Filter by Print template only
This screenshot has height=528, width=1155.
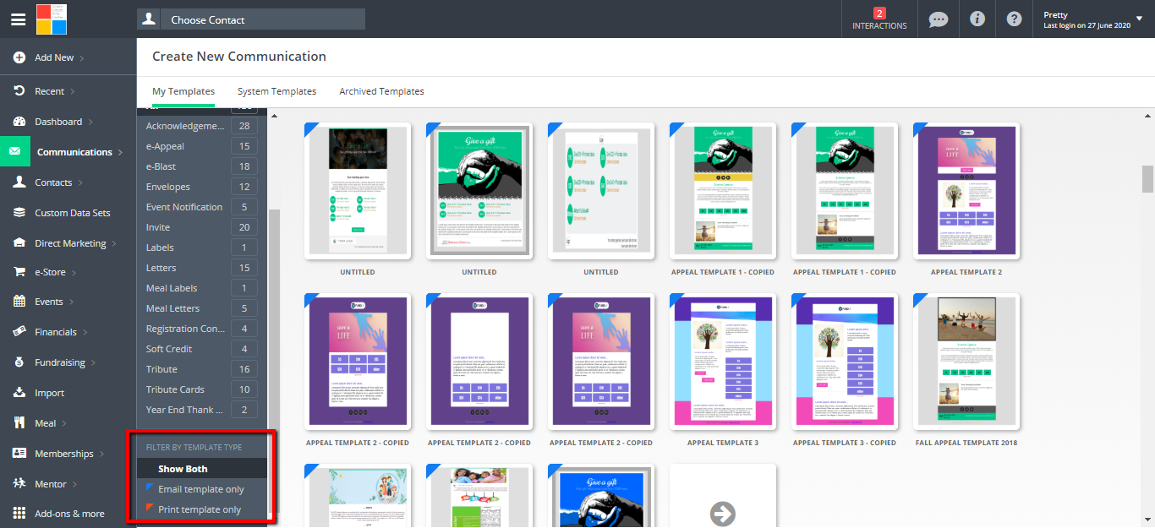[201, 509]
